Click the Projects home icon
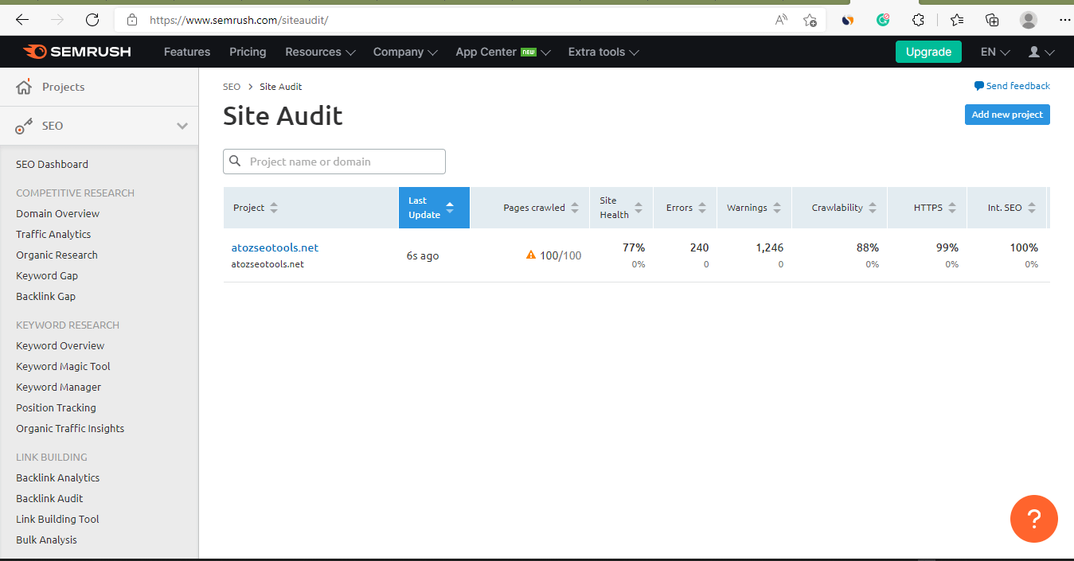Viewport: 1074px width, 561px height. tap(24, 86)
